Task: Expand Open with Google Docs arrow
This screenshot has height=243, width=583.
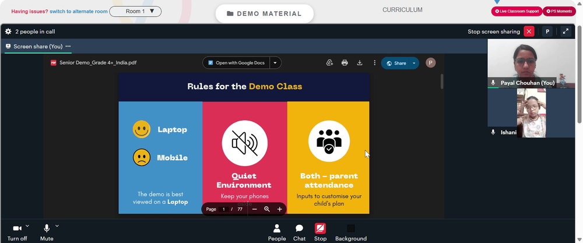Action: [275, 63]
